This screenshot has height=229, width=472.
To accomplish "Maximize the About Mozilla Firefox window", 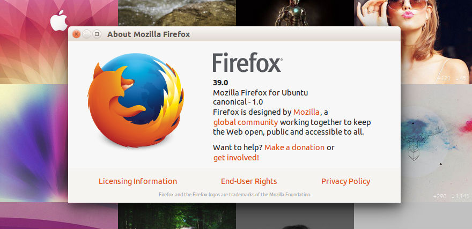I will [x=97, y=34].
